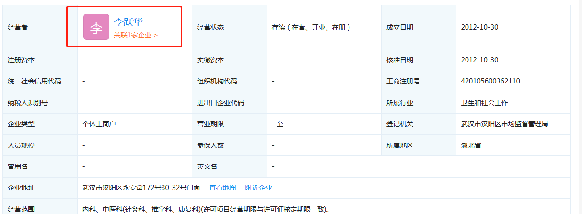This screenshot has width=582, height=214.
Task: Click the 实缴资本 label
Action: click(x=210, y=60)
